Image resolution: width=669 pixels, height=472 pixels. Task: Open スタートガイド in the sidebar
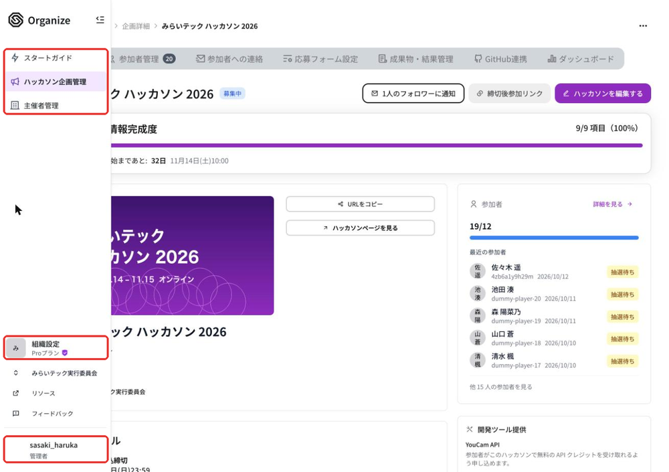coord(56,58)
